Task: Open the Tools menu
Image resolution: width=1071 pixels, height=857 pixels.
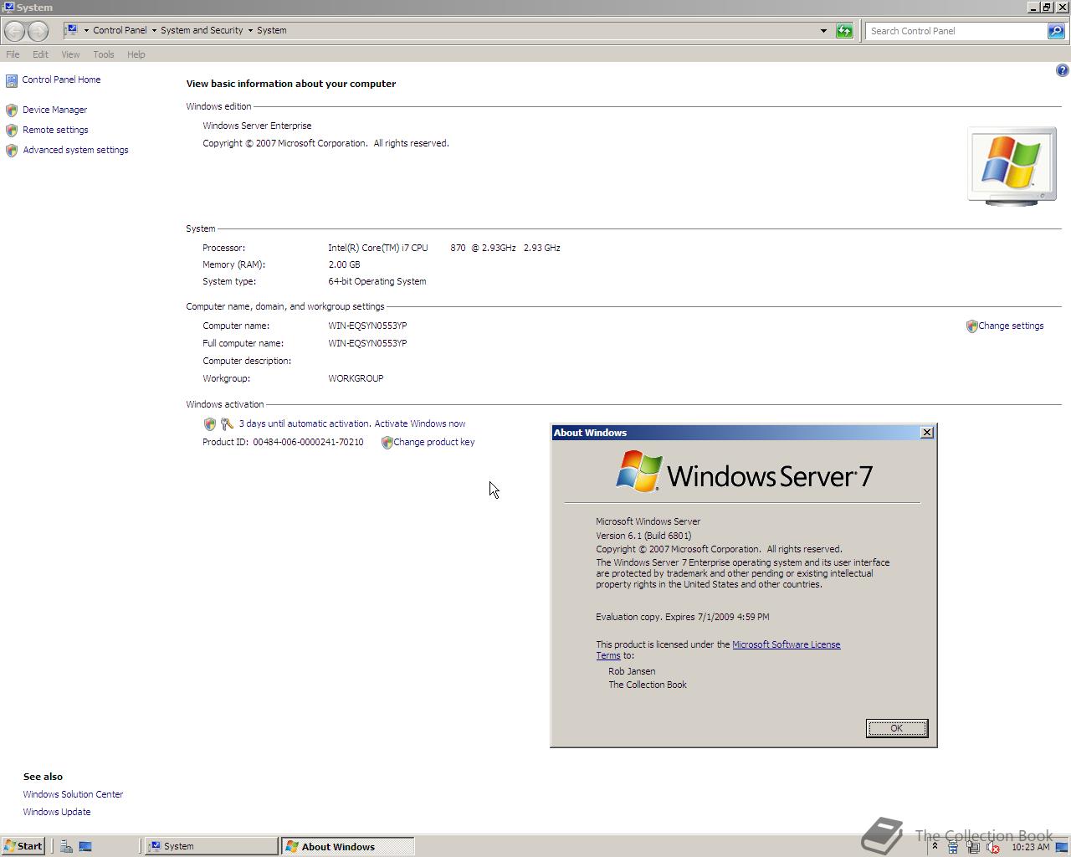Action: [x=104, y=54]
